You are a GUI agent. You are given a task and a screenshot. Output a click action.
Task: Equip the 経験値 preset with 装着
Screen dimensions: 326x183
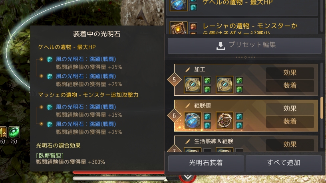(290, 122)
